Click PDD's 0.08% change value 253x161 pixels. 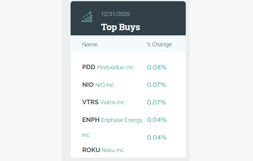pyautogui.click(x=157, y=67)
